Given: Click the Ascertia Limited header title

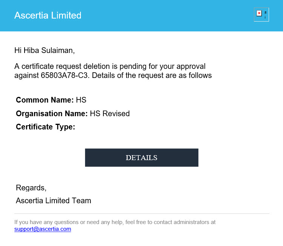Looking at the screenshot, I should point(48,16).
